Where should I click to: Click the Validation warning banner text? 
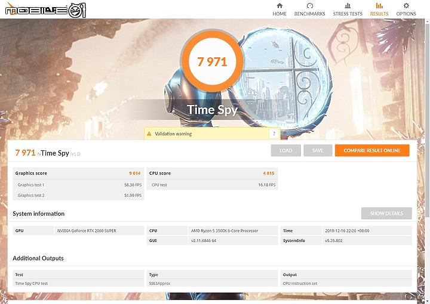click(x=173, y=134)
